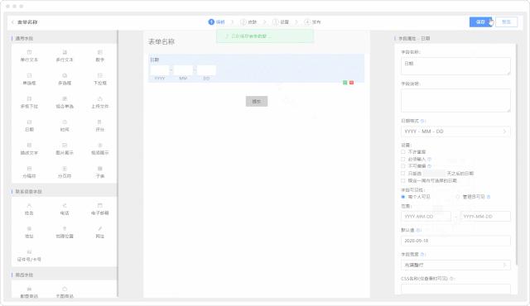Add the 电话 phone contact field

click(65, 209)
